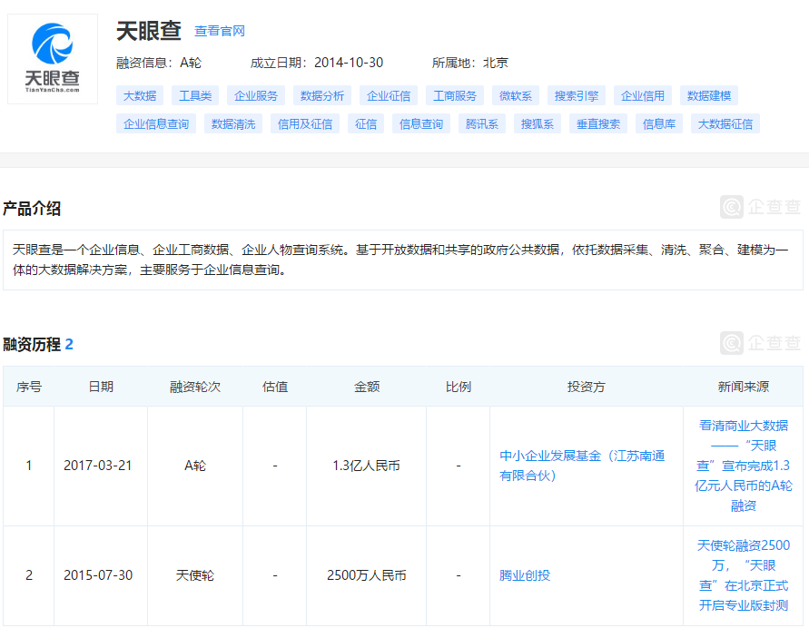Viewport: 809px width, 628px height.
Task: Click the 投资方 column header
Action: [587, 387]
